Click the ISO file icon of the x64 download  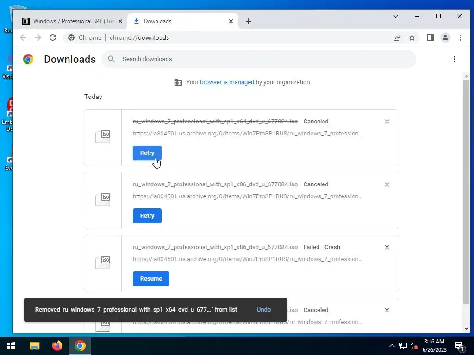pyautogui.click(x=103, y=137)
